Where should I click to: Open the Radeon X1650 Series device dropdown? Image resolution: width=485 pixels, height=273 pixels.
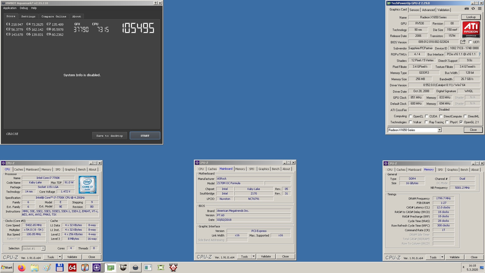(440, 130)
